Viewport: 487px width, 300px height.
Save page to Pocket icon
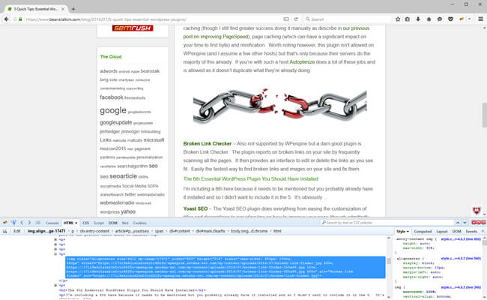(x=450, y=19)
